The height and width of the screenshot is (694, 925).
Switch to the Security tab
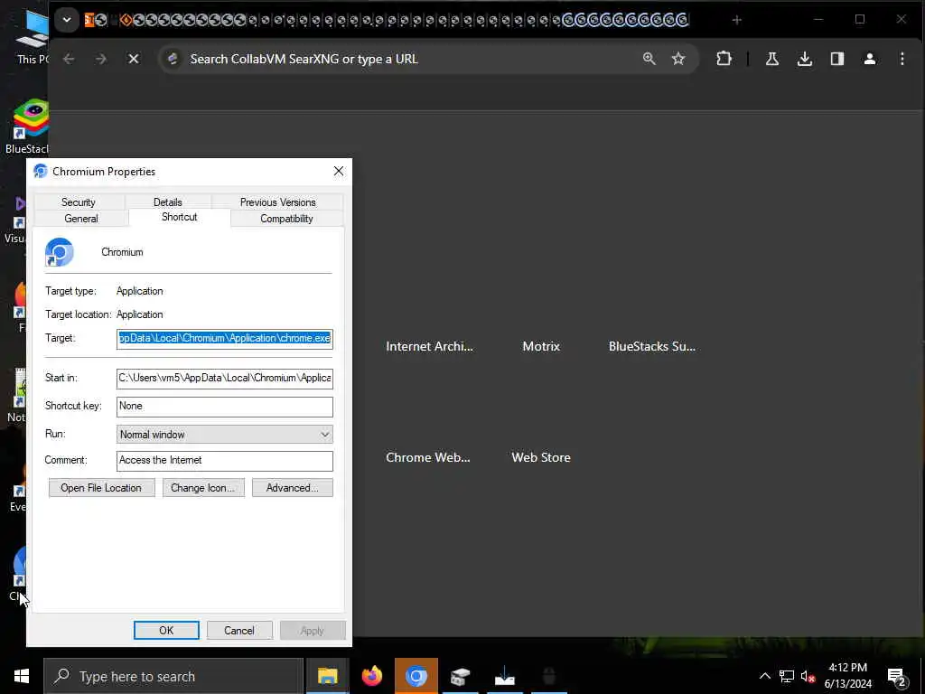pyautogui.click(x=79, y=202)
